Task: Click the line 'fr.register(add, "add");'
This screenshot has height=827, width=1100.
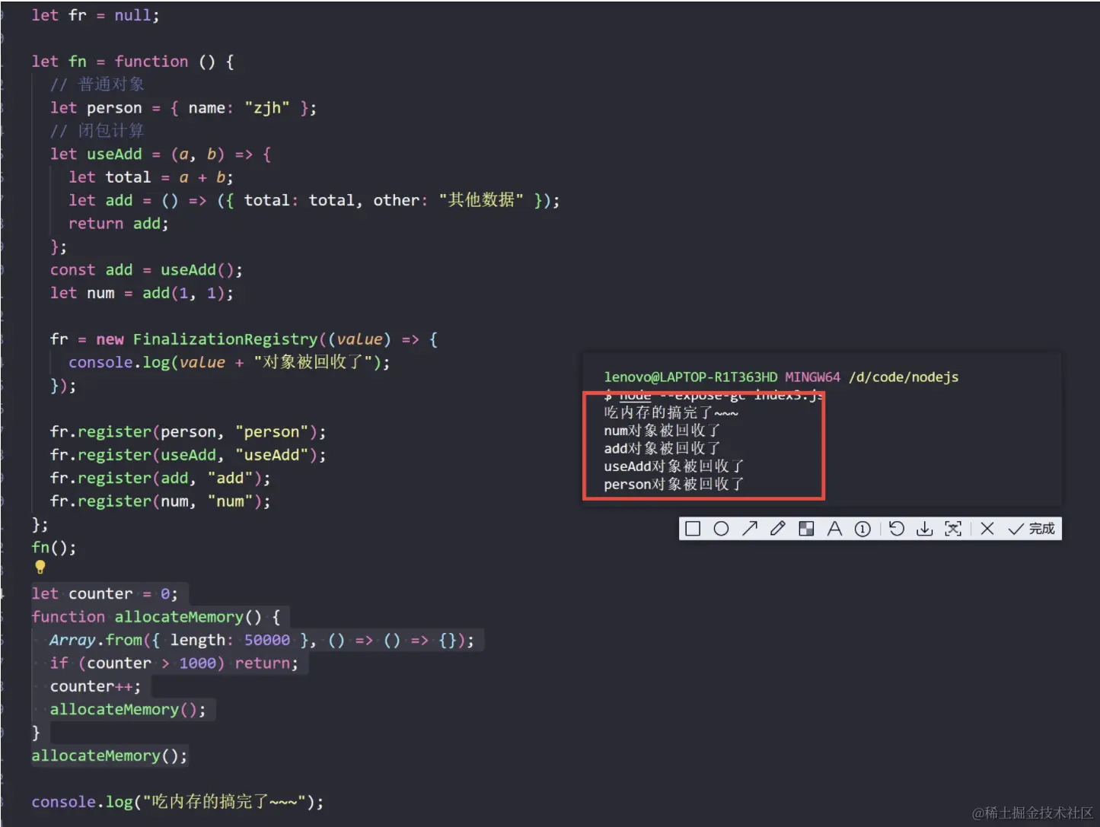Action: (160, 479)
